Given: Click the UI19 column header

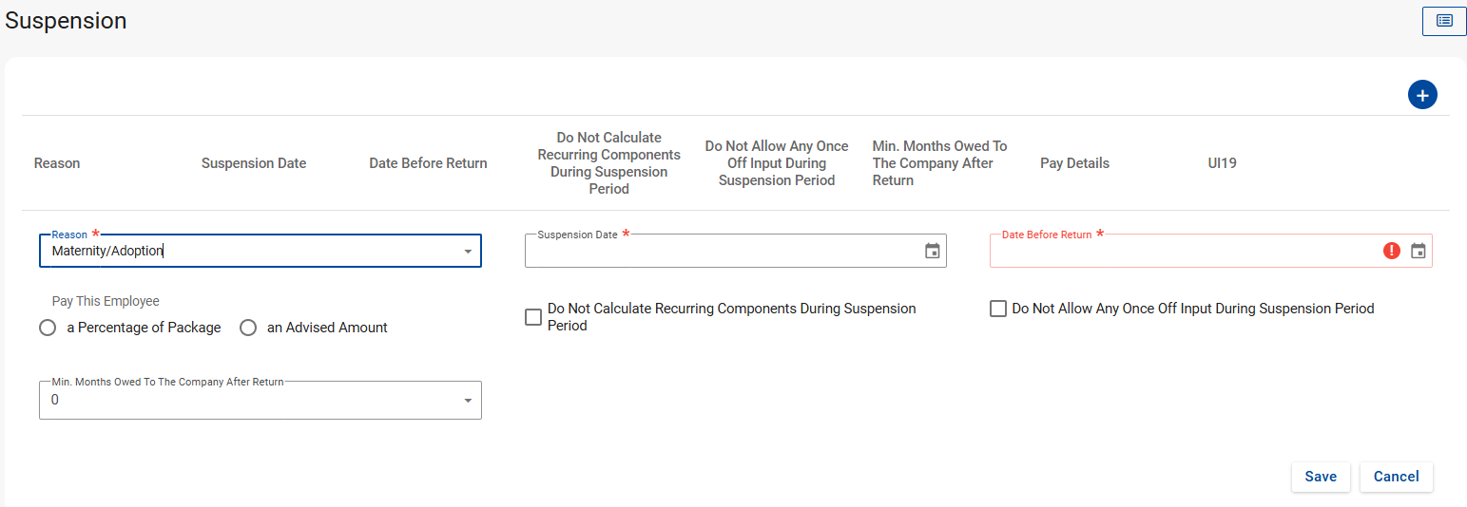Looking at the screenshot, I should 1222,163.
